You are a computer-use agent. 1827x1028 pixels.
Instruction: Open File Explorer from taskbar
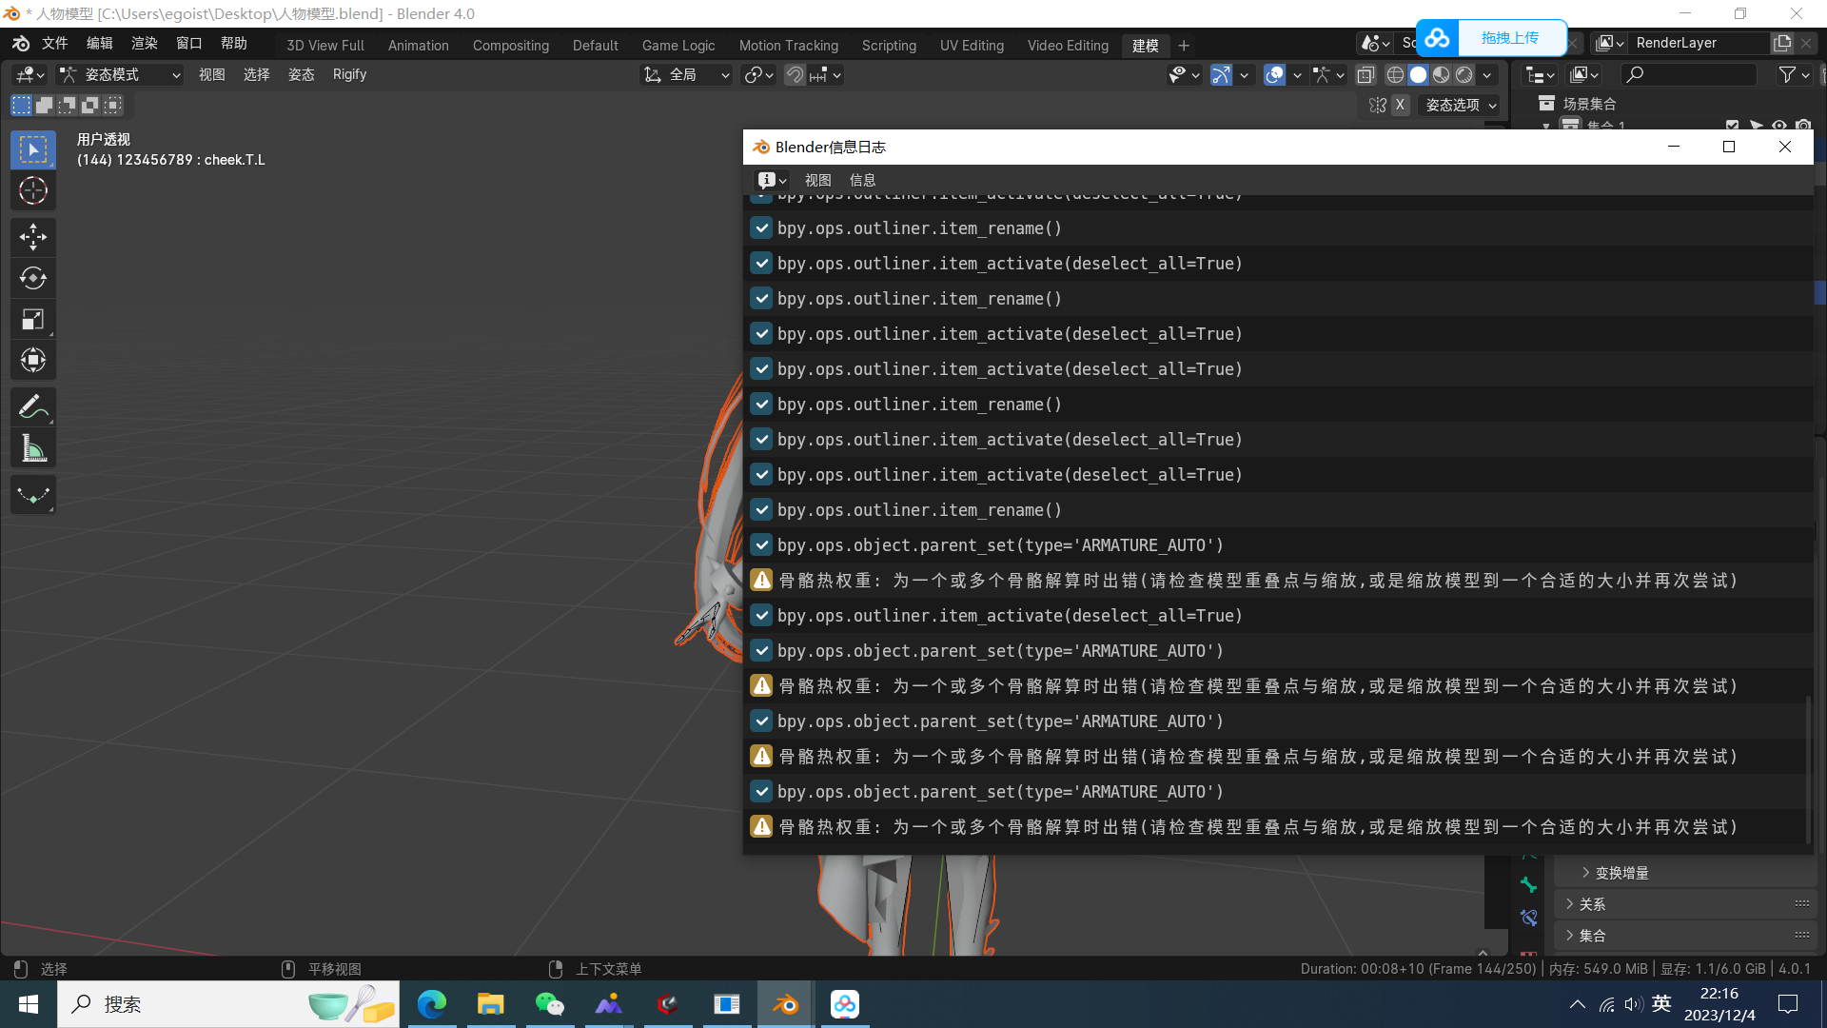490,1004
